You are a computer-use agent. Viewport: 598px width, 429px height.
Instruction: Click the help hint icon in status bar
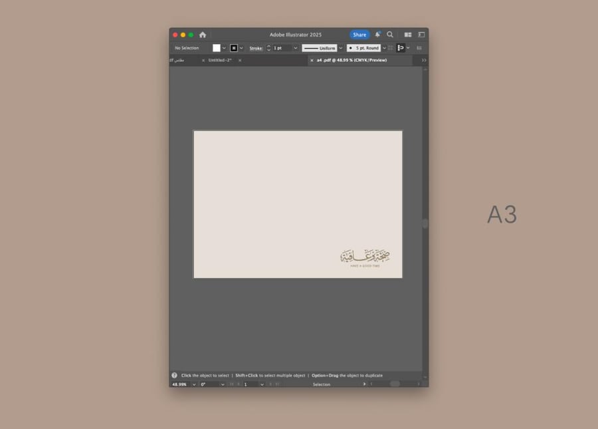tap(174, 375)
